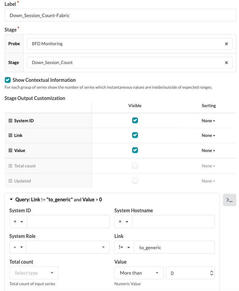This screenshot has width=239, height=291.
Task: Open System ID sorting None dropdown
Action: pos(208,121)
